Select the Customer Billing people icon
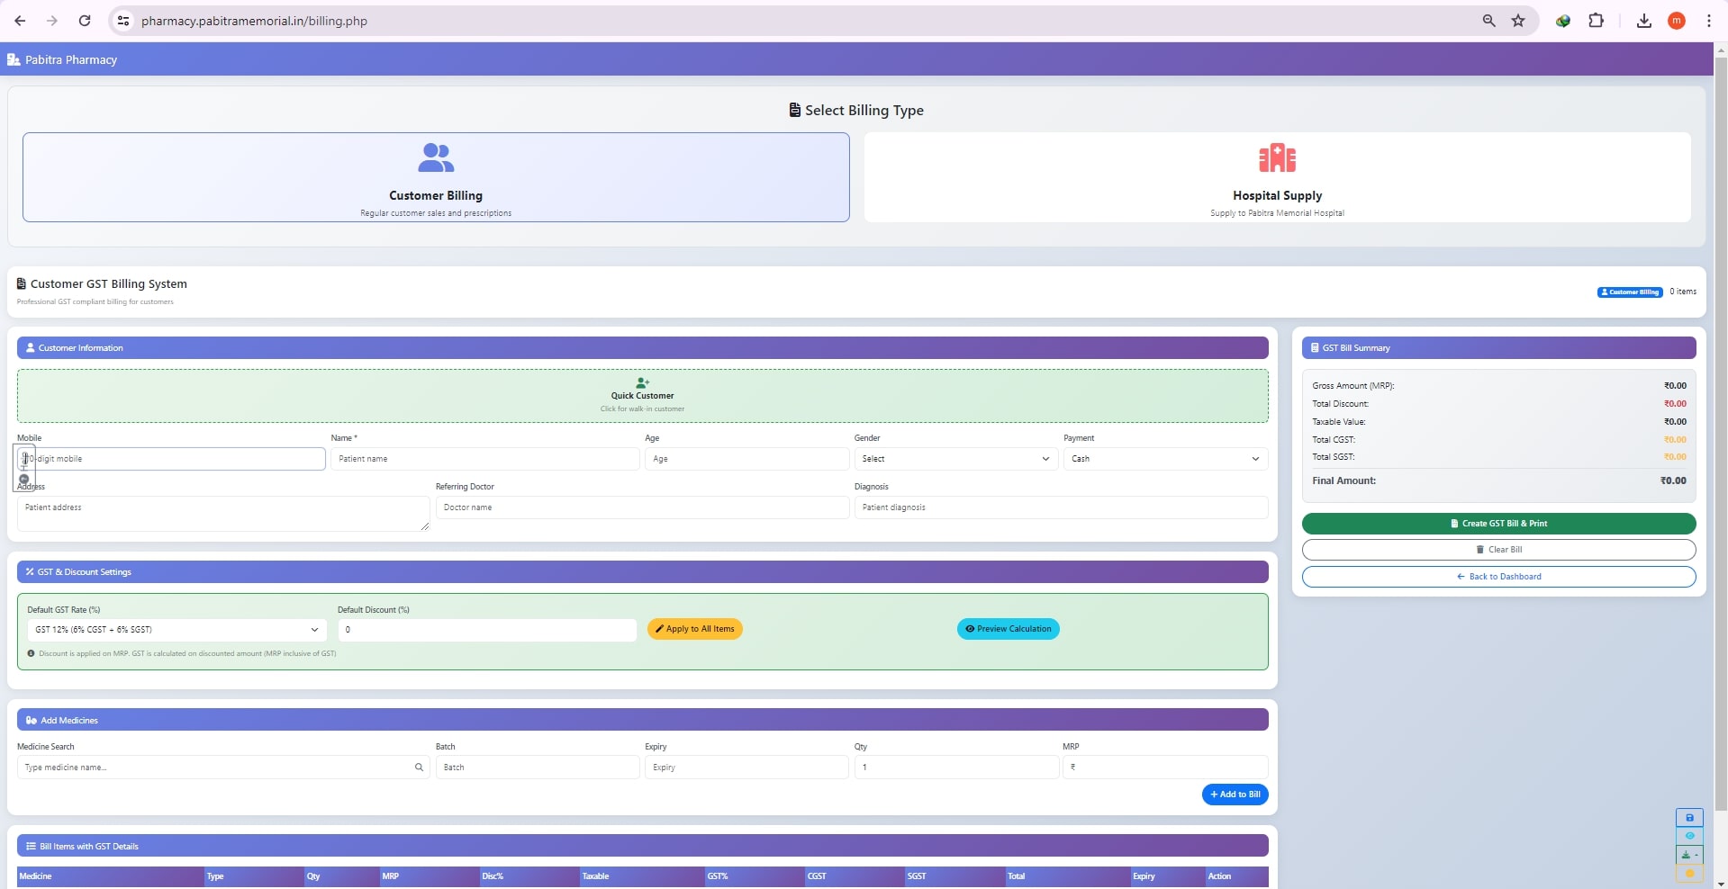Viewport: 1728px width, 889px height. (435, 157)
